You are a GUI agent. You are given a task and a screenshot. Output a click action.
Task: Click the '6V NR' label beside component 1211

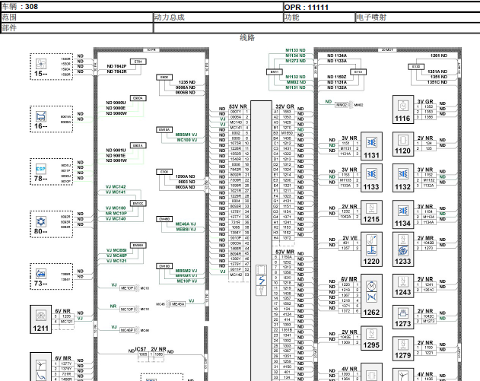(62, 311)
